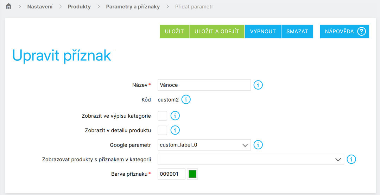Viewport: 380px width, 195px height.
Task: Navigate to Produkty in breadcrumb
Action: [79, 7]
